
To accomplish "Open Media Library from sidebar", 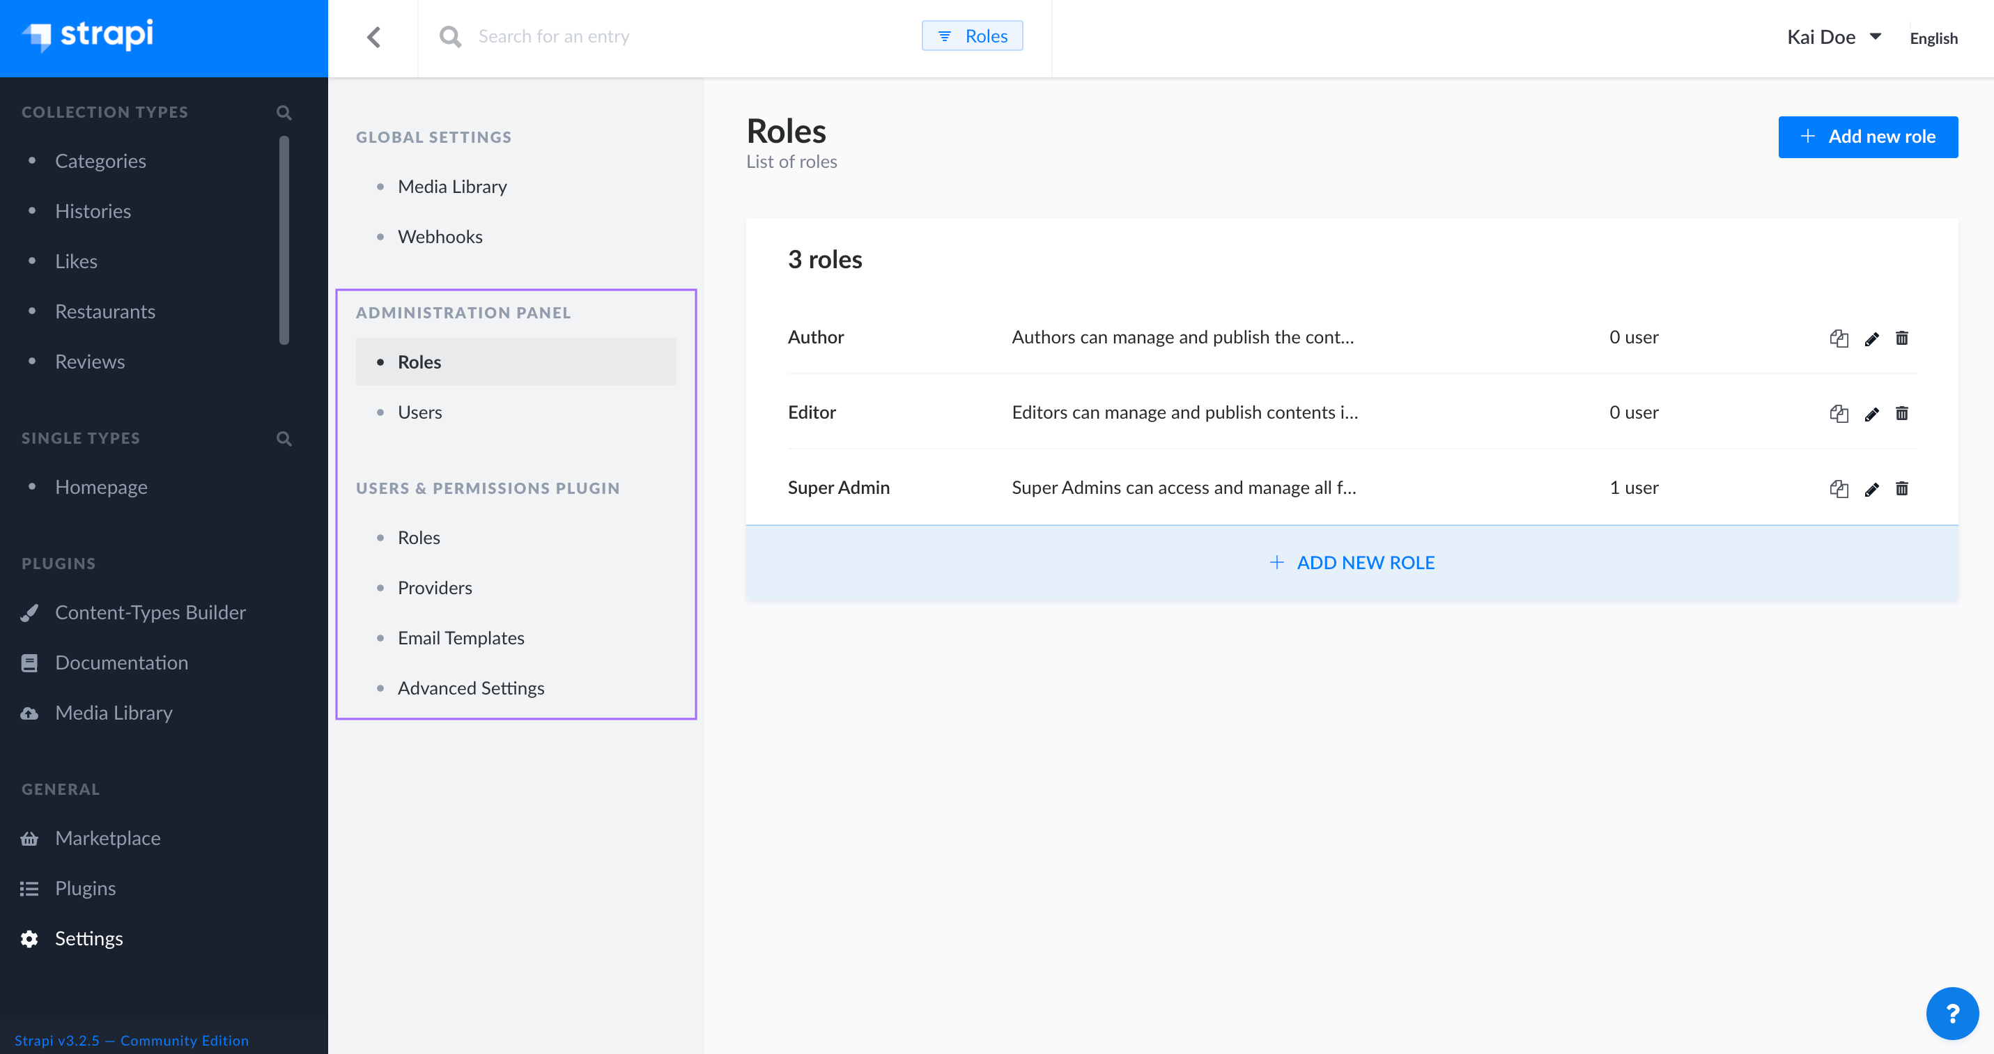I will click(x=113, y=712).
